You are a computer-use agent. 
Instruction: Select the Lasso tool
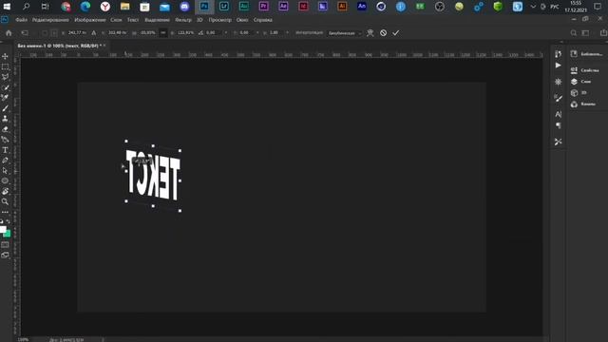[5, 77]
